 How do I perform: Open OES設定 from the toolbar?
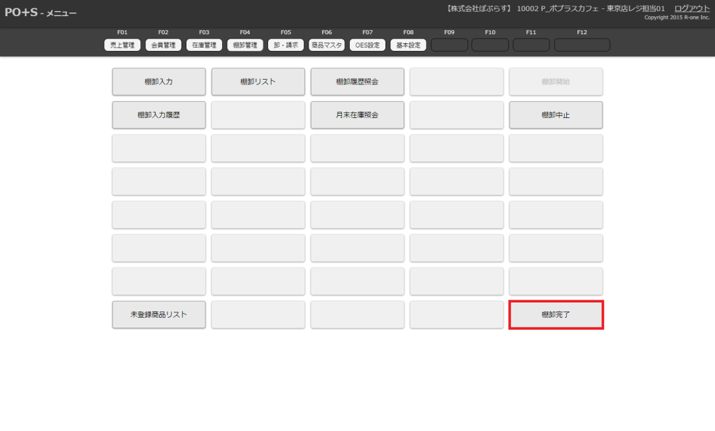367,45
